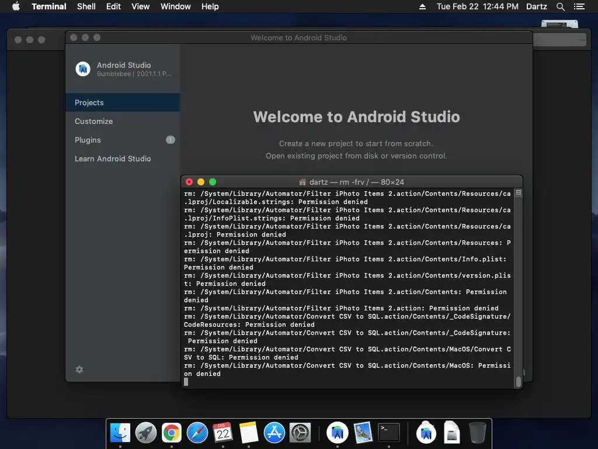
Task: Select Customize in Android Studio sidebar
Action: (x=123, y=121)
